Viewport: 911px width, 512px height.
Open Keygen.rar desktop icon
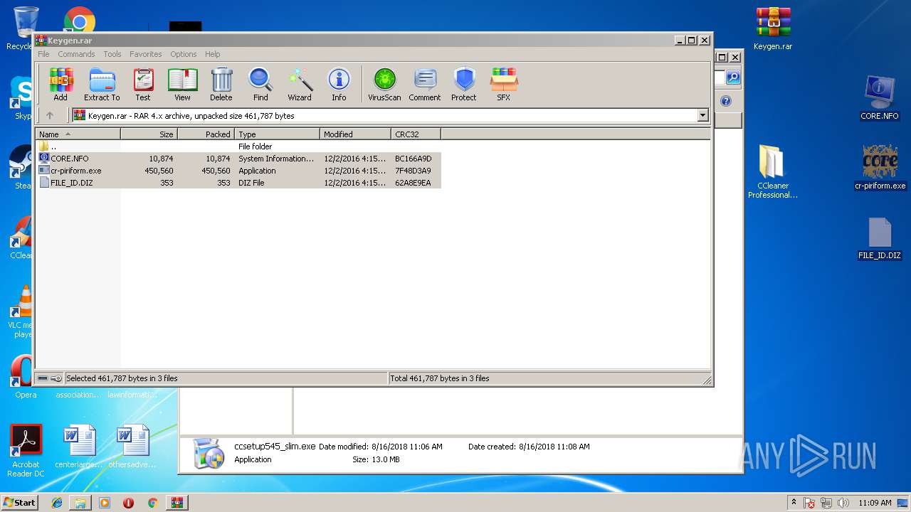[x=773, y=29]
